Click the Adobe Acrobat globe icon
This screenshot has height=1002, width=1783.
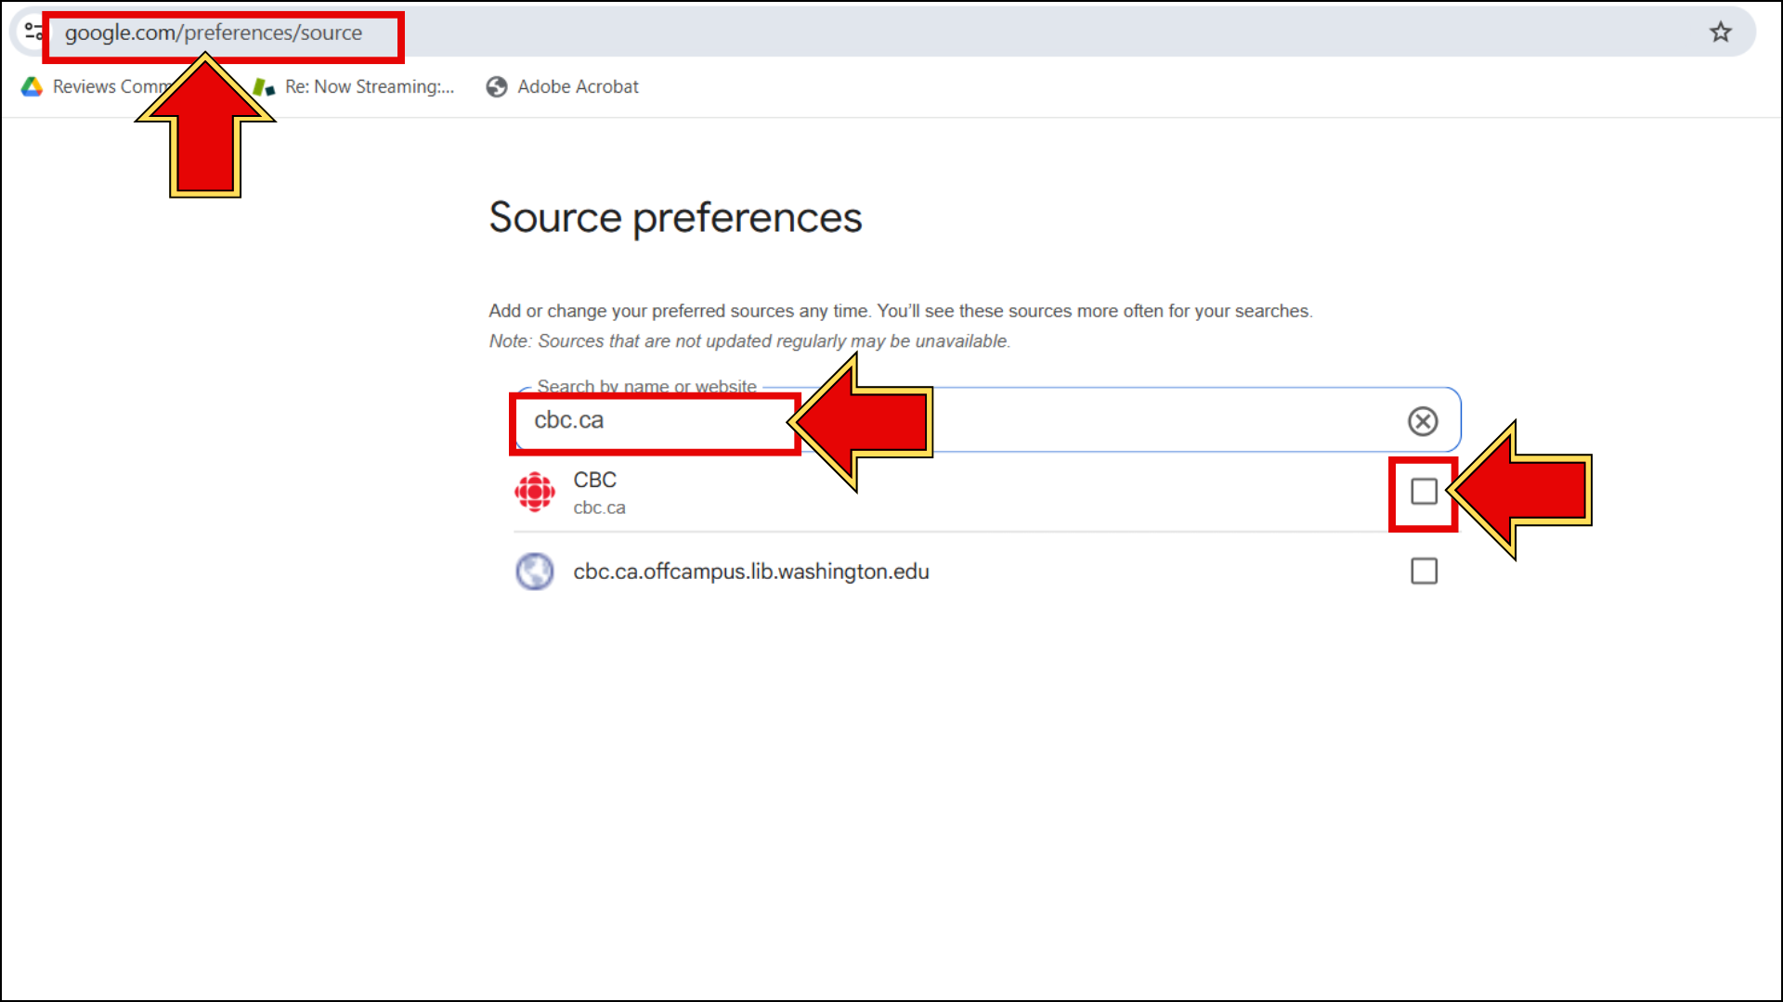(497, 86)
